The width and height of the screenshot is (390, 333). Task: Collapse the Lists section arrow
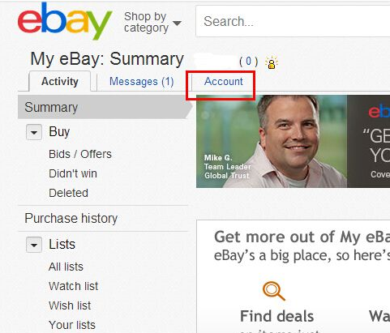[x=34, y=245]
